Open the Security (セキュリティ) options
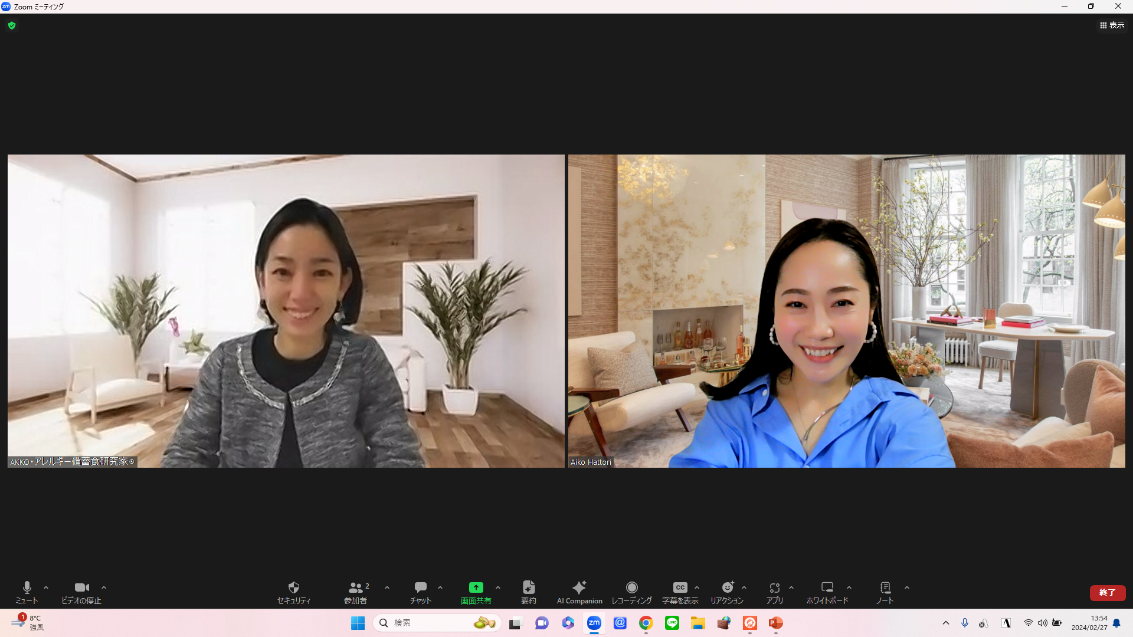The image size is (1133, 637). click(x=294, y=592)
